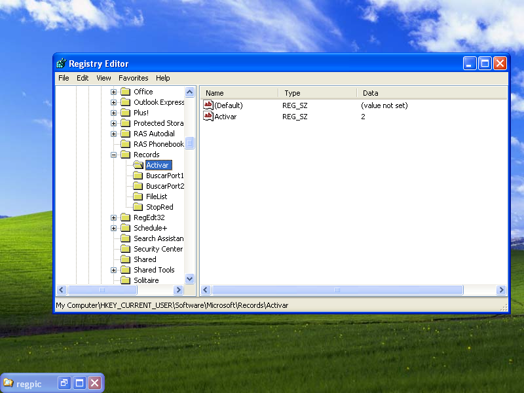The image size is (524, 393).
Task: Click the regpic folder icon in taskbar
Action: (8, 383)
